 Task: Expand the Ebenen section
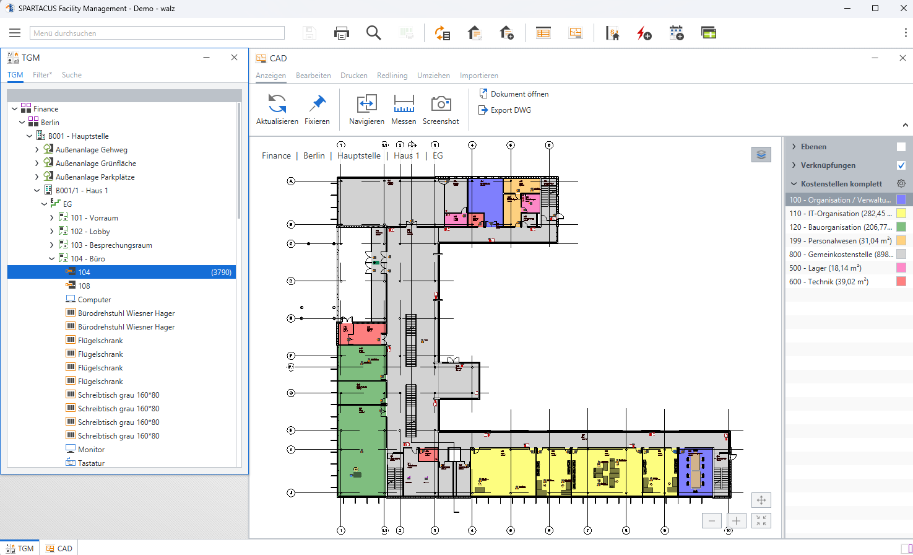(794, 147)
